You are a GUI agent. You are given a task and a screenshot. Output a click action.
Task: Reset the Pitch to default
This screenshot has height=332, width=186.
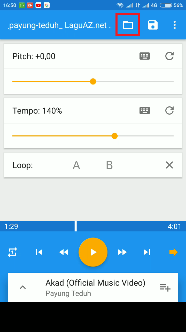(x=169, y=56)
